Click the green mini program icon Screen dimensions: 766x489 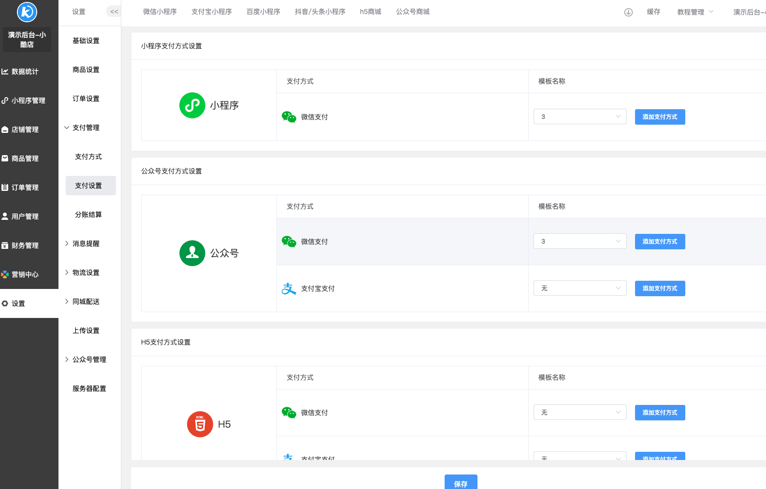[192, 105]
